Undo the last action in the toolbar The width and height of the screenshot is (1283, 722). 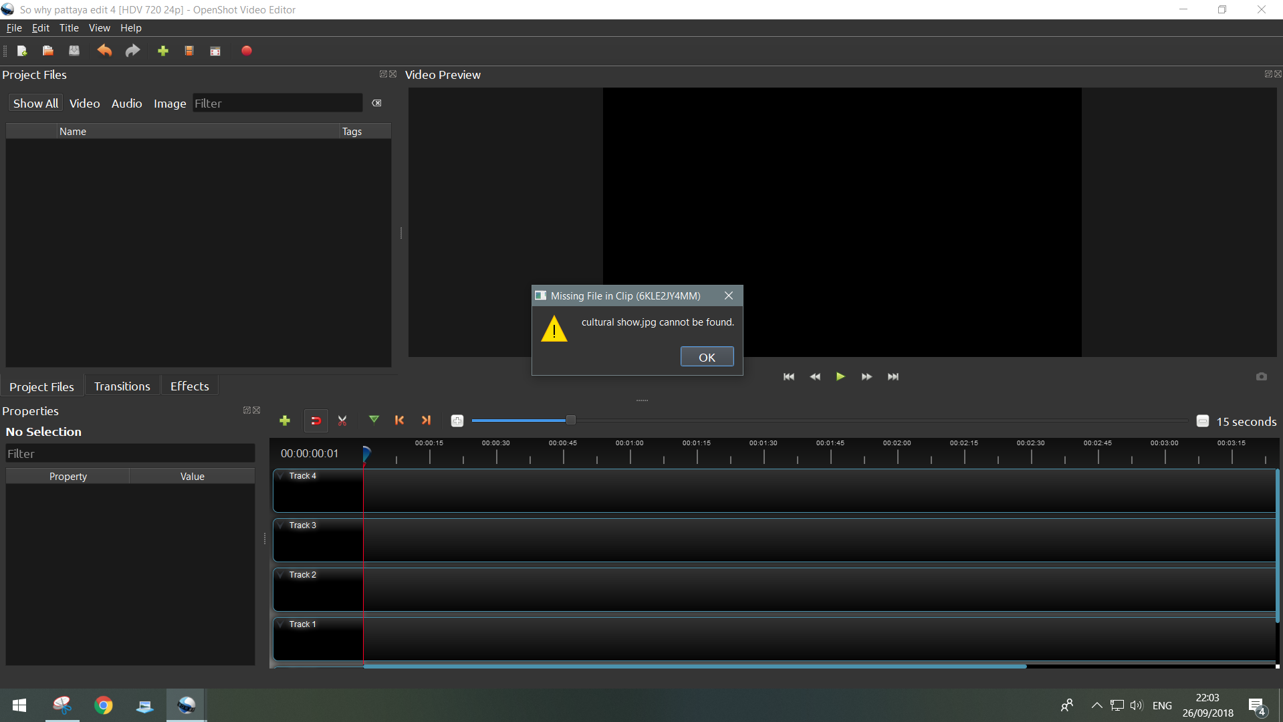click(x=104, y=51)
